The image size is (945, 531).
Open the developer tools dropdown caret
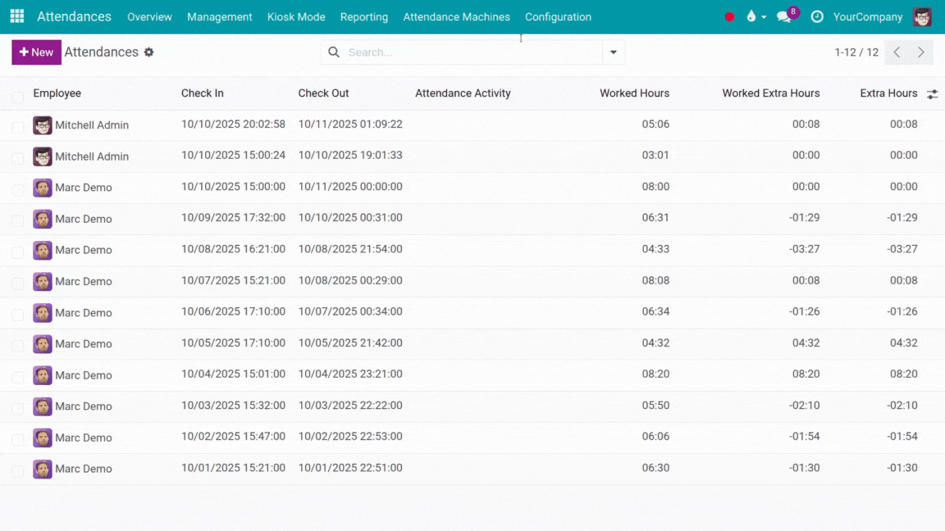click(762, 16)
